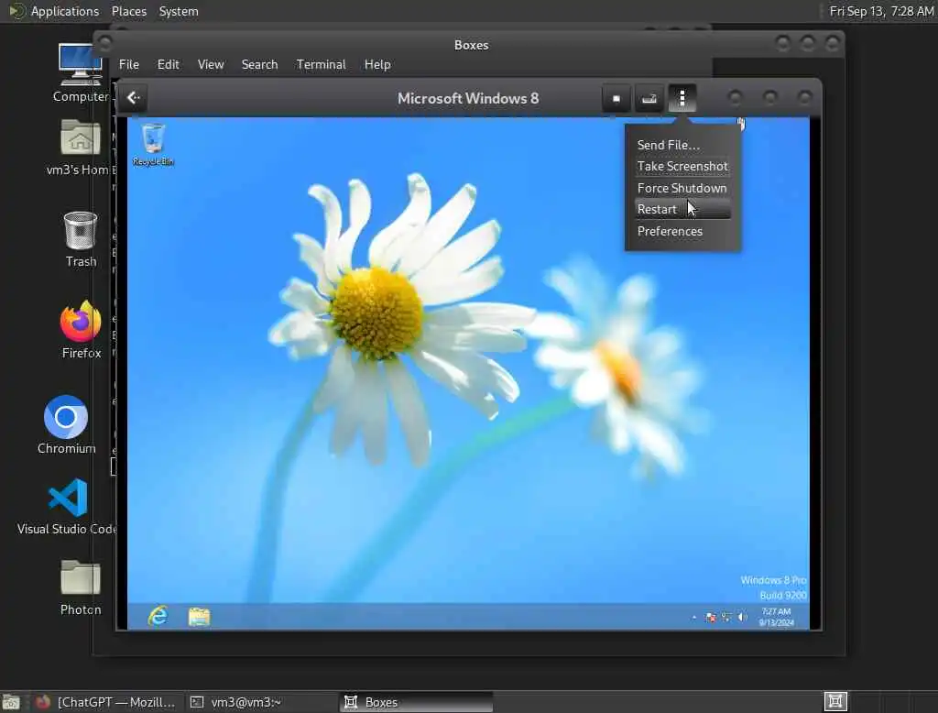This screenshot has width=938, height=713.
Task: Select the Visual Studio Code desktop icon
Action: coord(67,507)
